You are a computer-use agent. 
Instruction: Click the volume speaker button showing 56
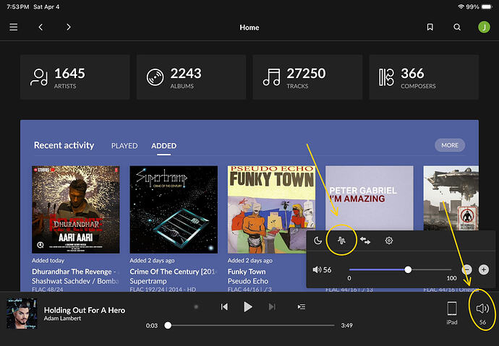[483, 313]
